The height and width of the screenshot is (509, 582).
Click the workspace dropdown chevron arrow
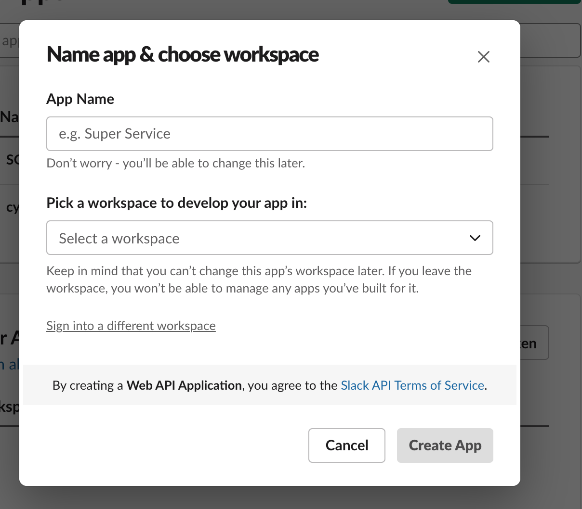pos(475,238)
